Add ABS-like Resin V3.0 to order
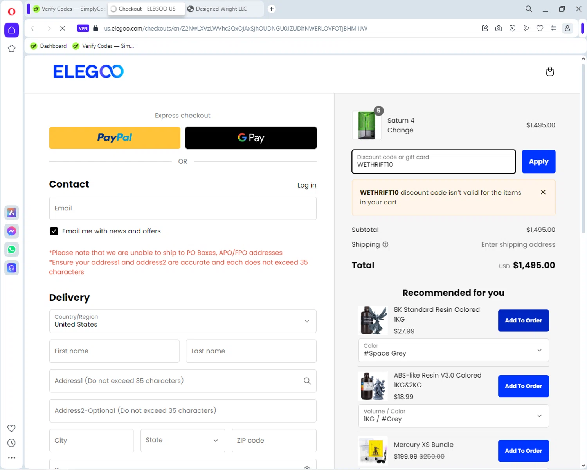The image size is (587, 470). (x=523, y=386)
